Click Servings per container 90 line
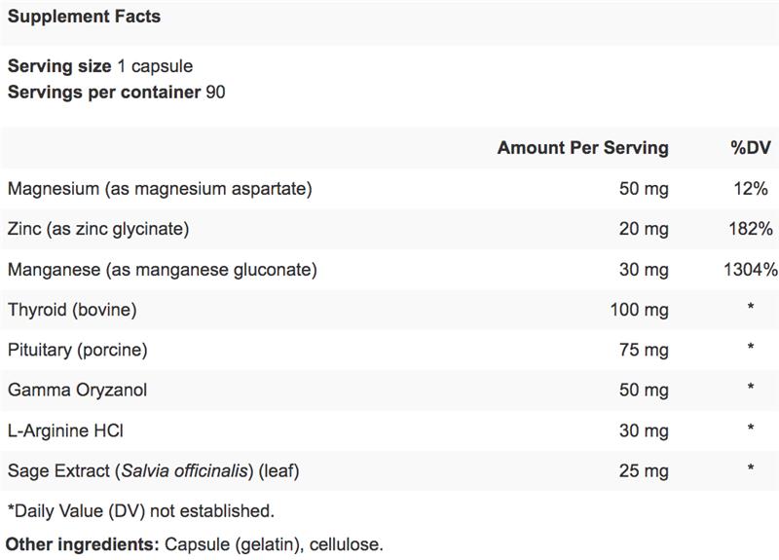The height and width of the screenshot is (560, 779). [x=118, y=92]
